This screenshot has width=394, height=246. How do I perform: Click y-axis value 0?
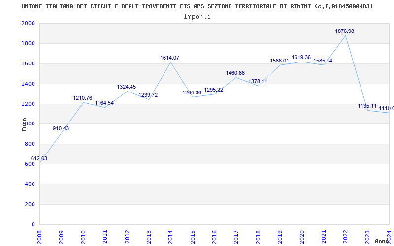[x=33, y=224]
